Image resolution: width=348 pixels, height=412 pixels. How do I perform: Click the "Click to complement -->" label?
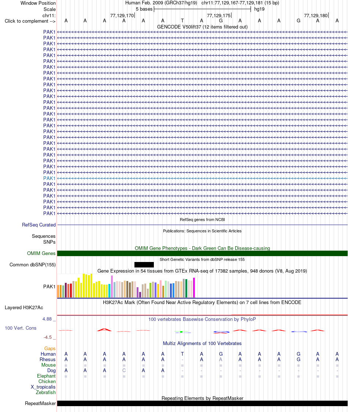point(30,21)
